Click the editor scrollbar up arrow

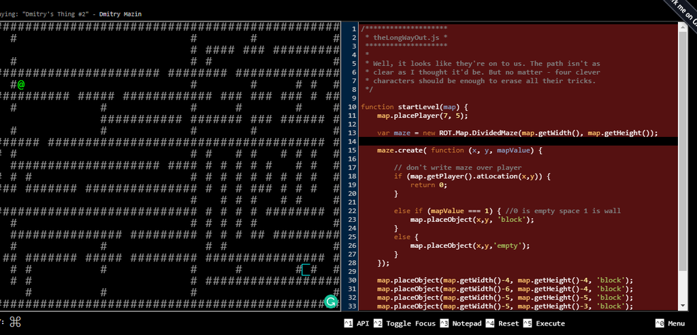683,27
